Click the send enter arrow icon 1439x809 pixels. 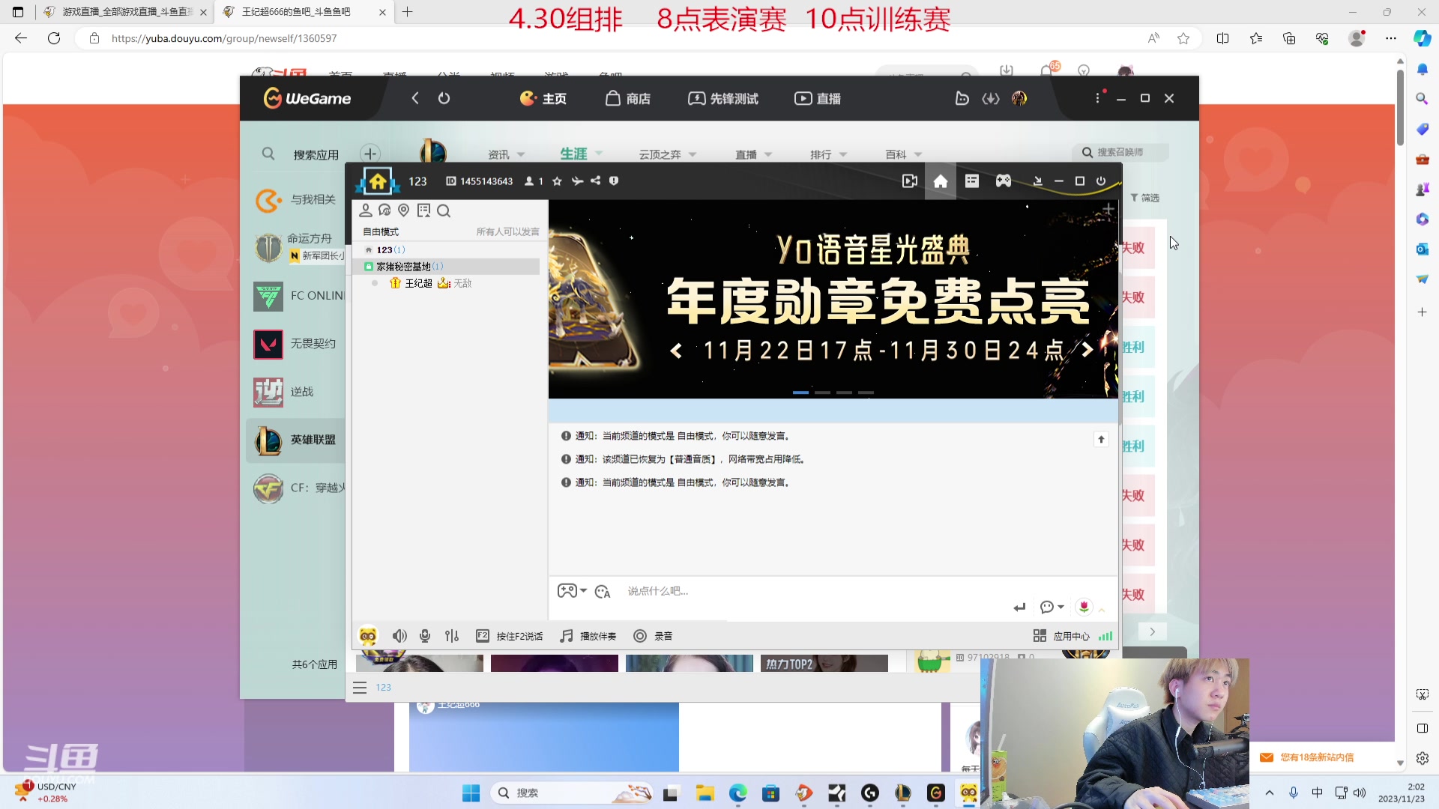[1019, 607]
